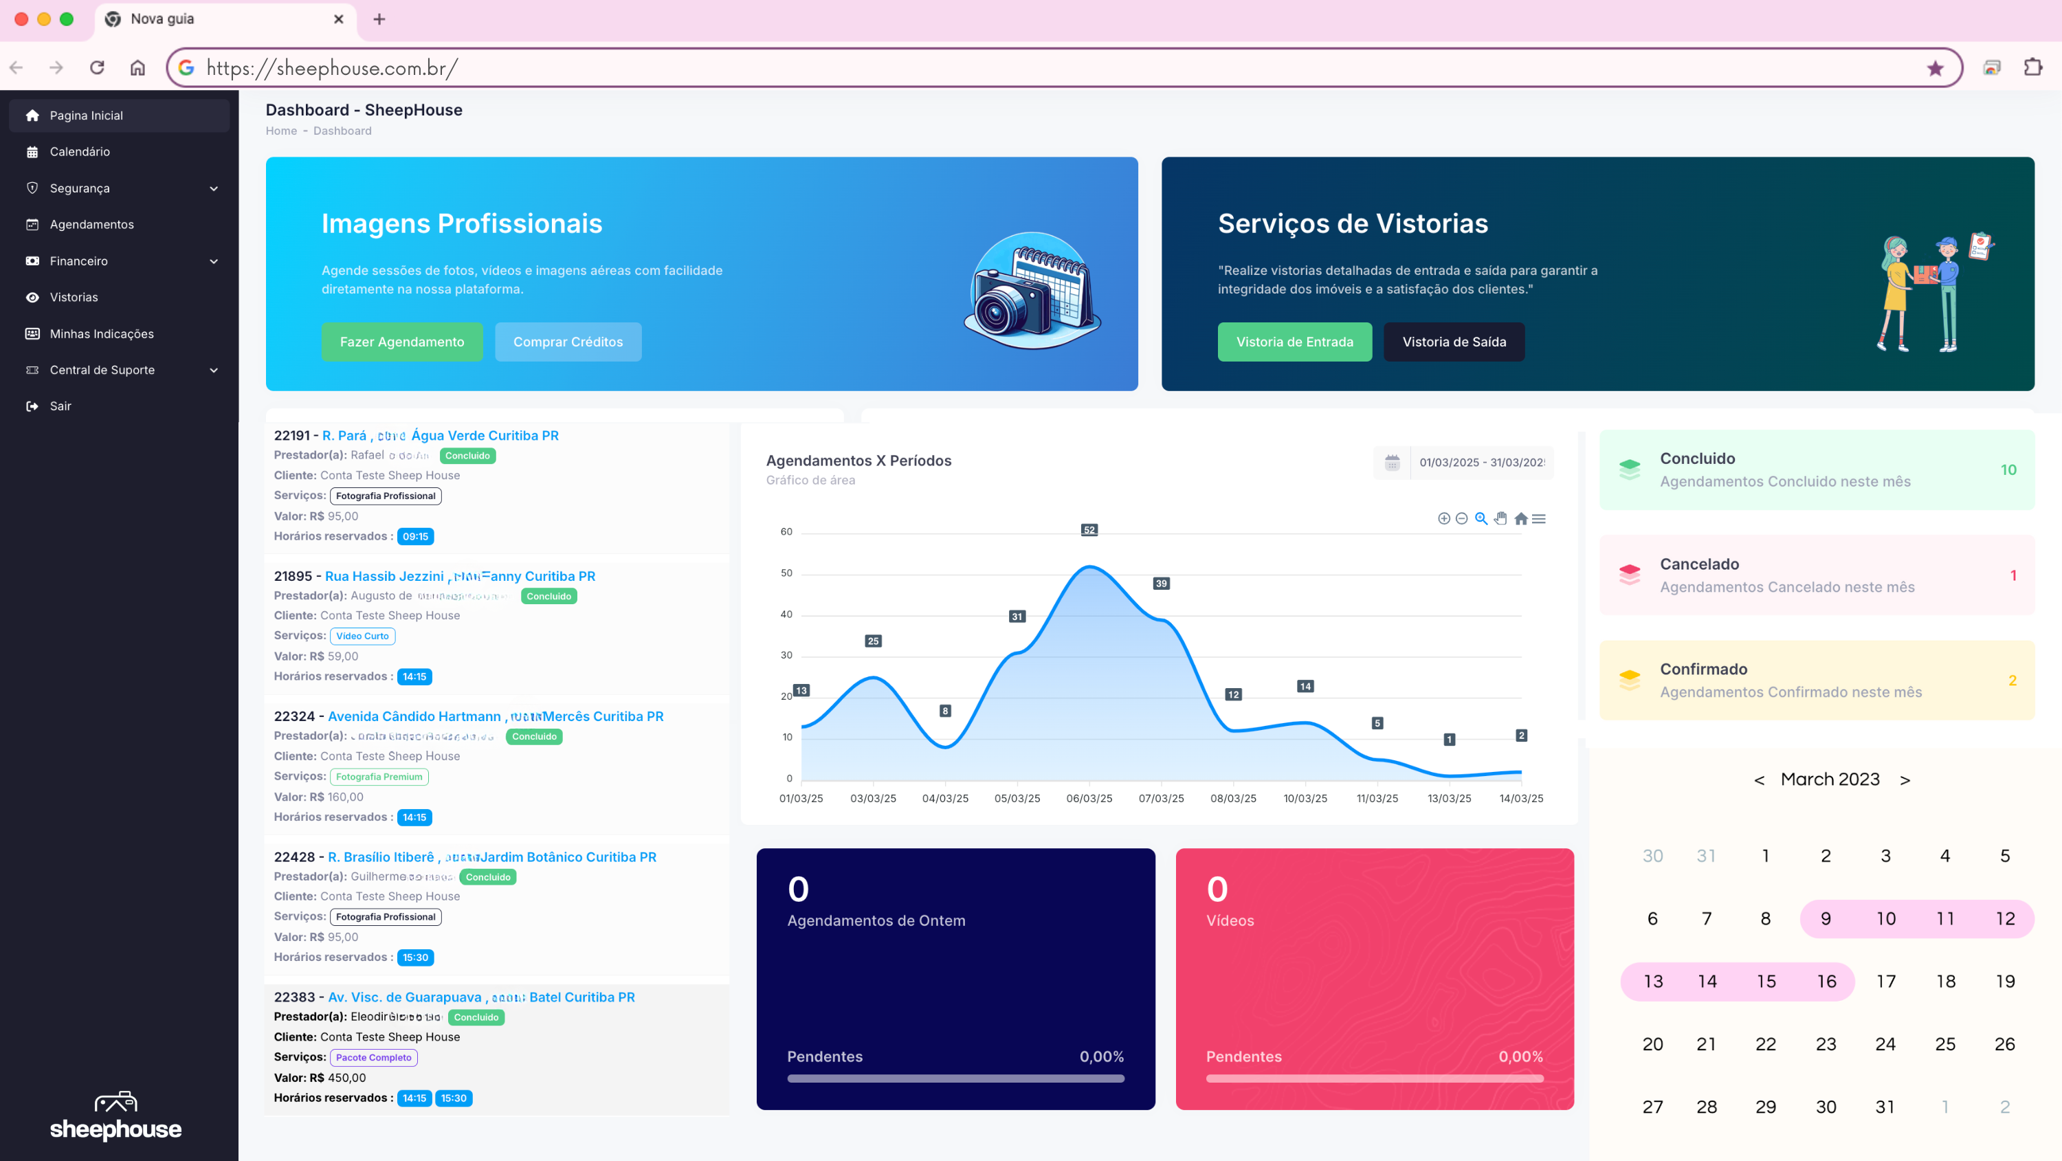
Task: Open Vistorias from the sidebar
Action: pyautogui.click(x=120, y=297)
